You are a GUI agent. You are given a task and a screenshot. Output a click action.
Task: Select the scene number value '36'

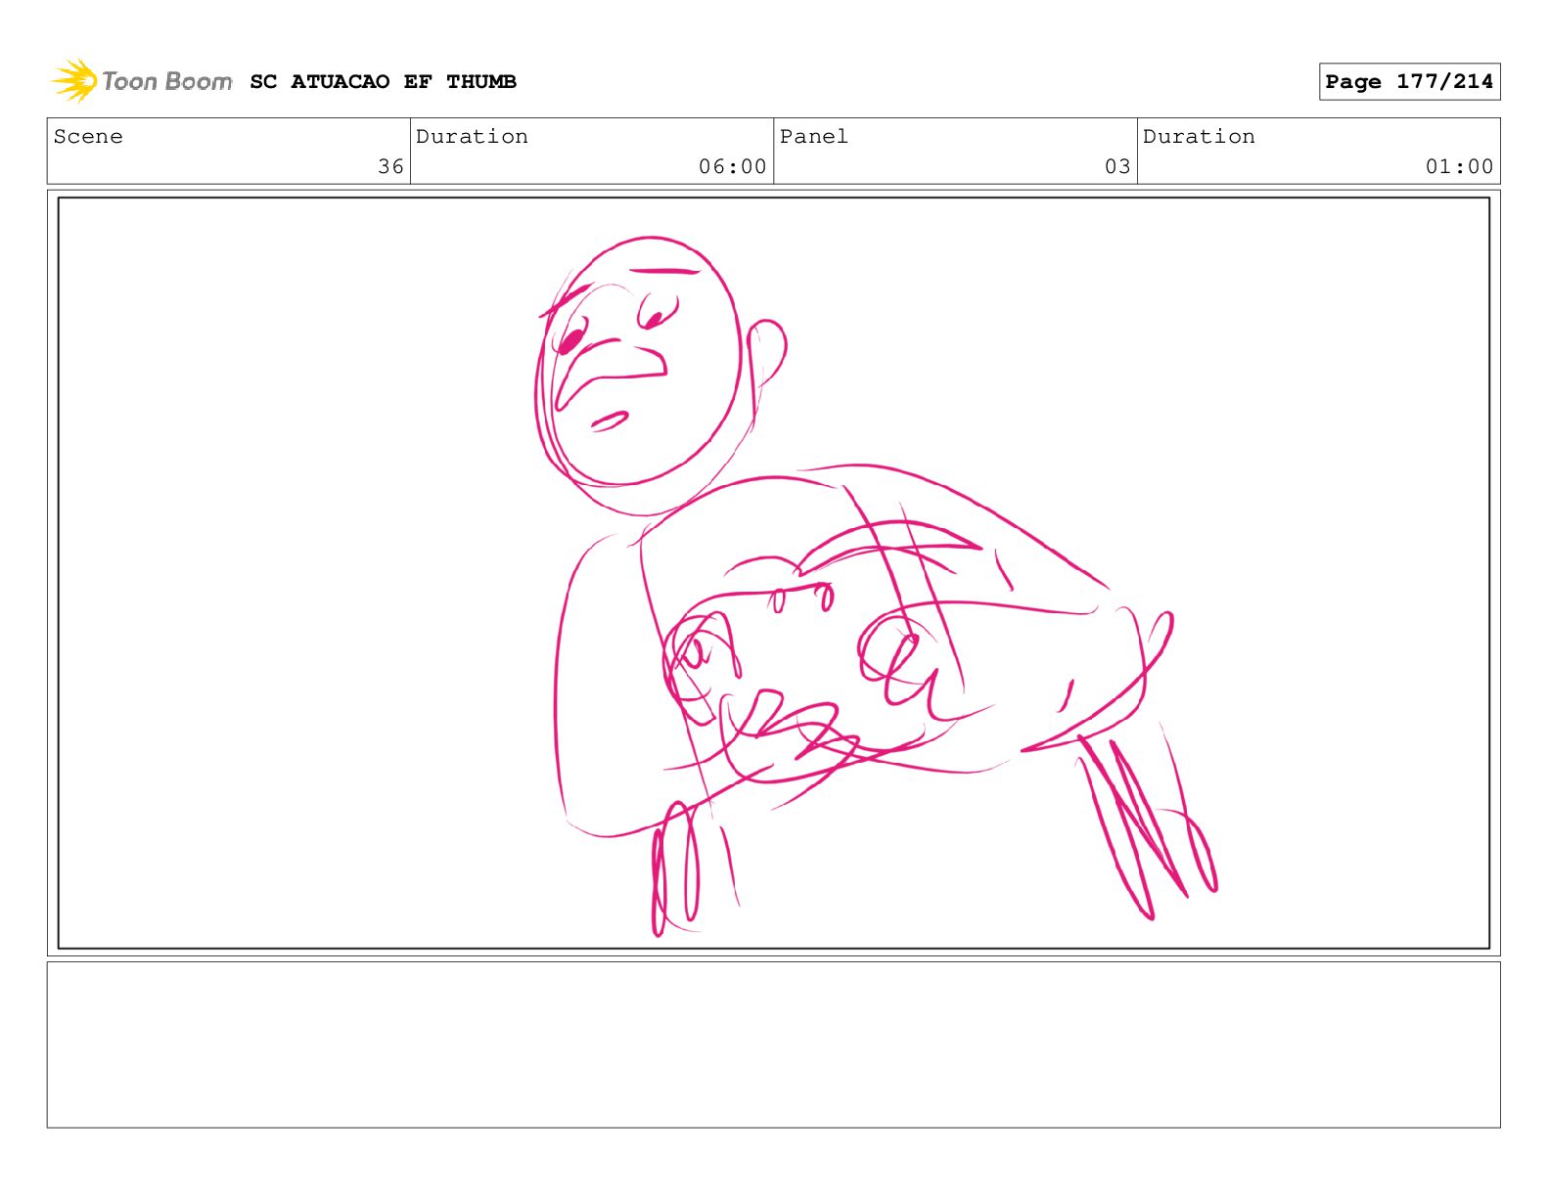tap(390, 166)
